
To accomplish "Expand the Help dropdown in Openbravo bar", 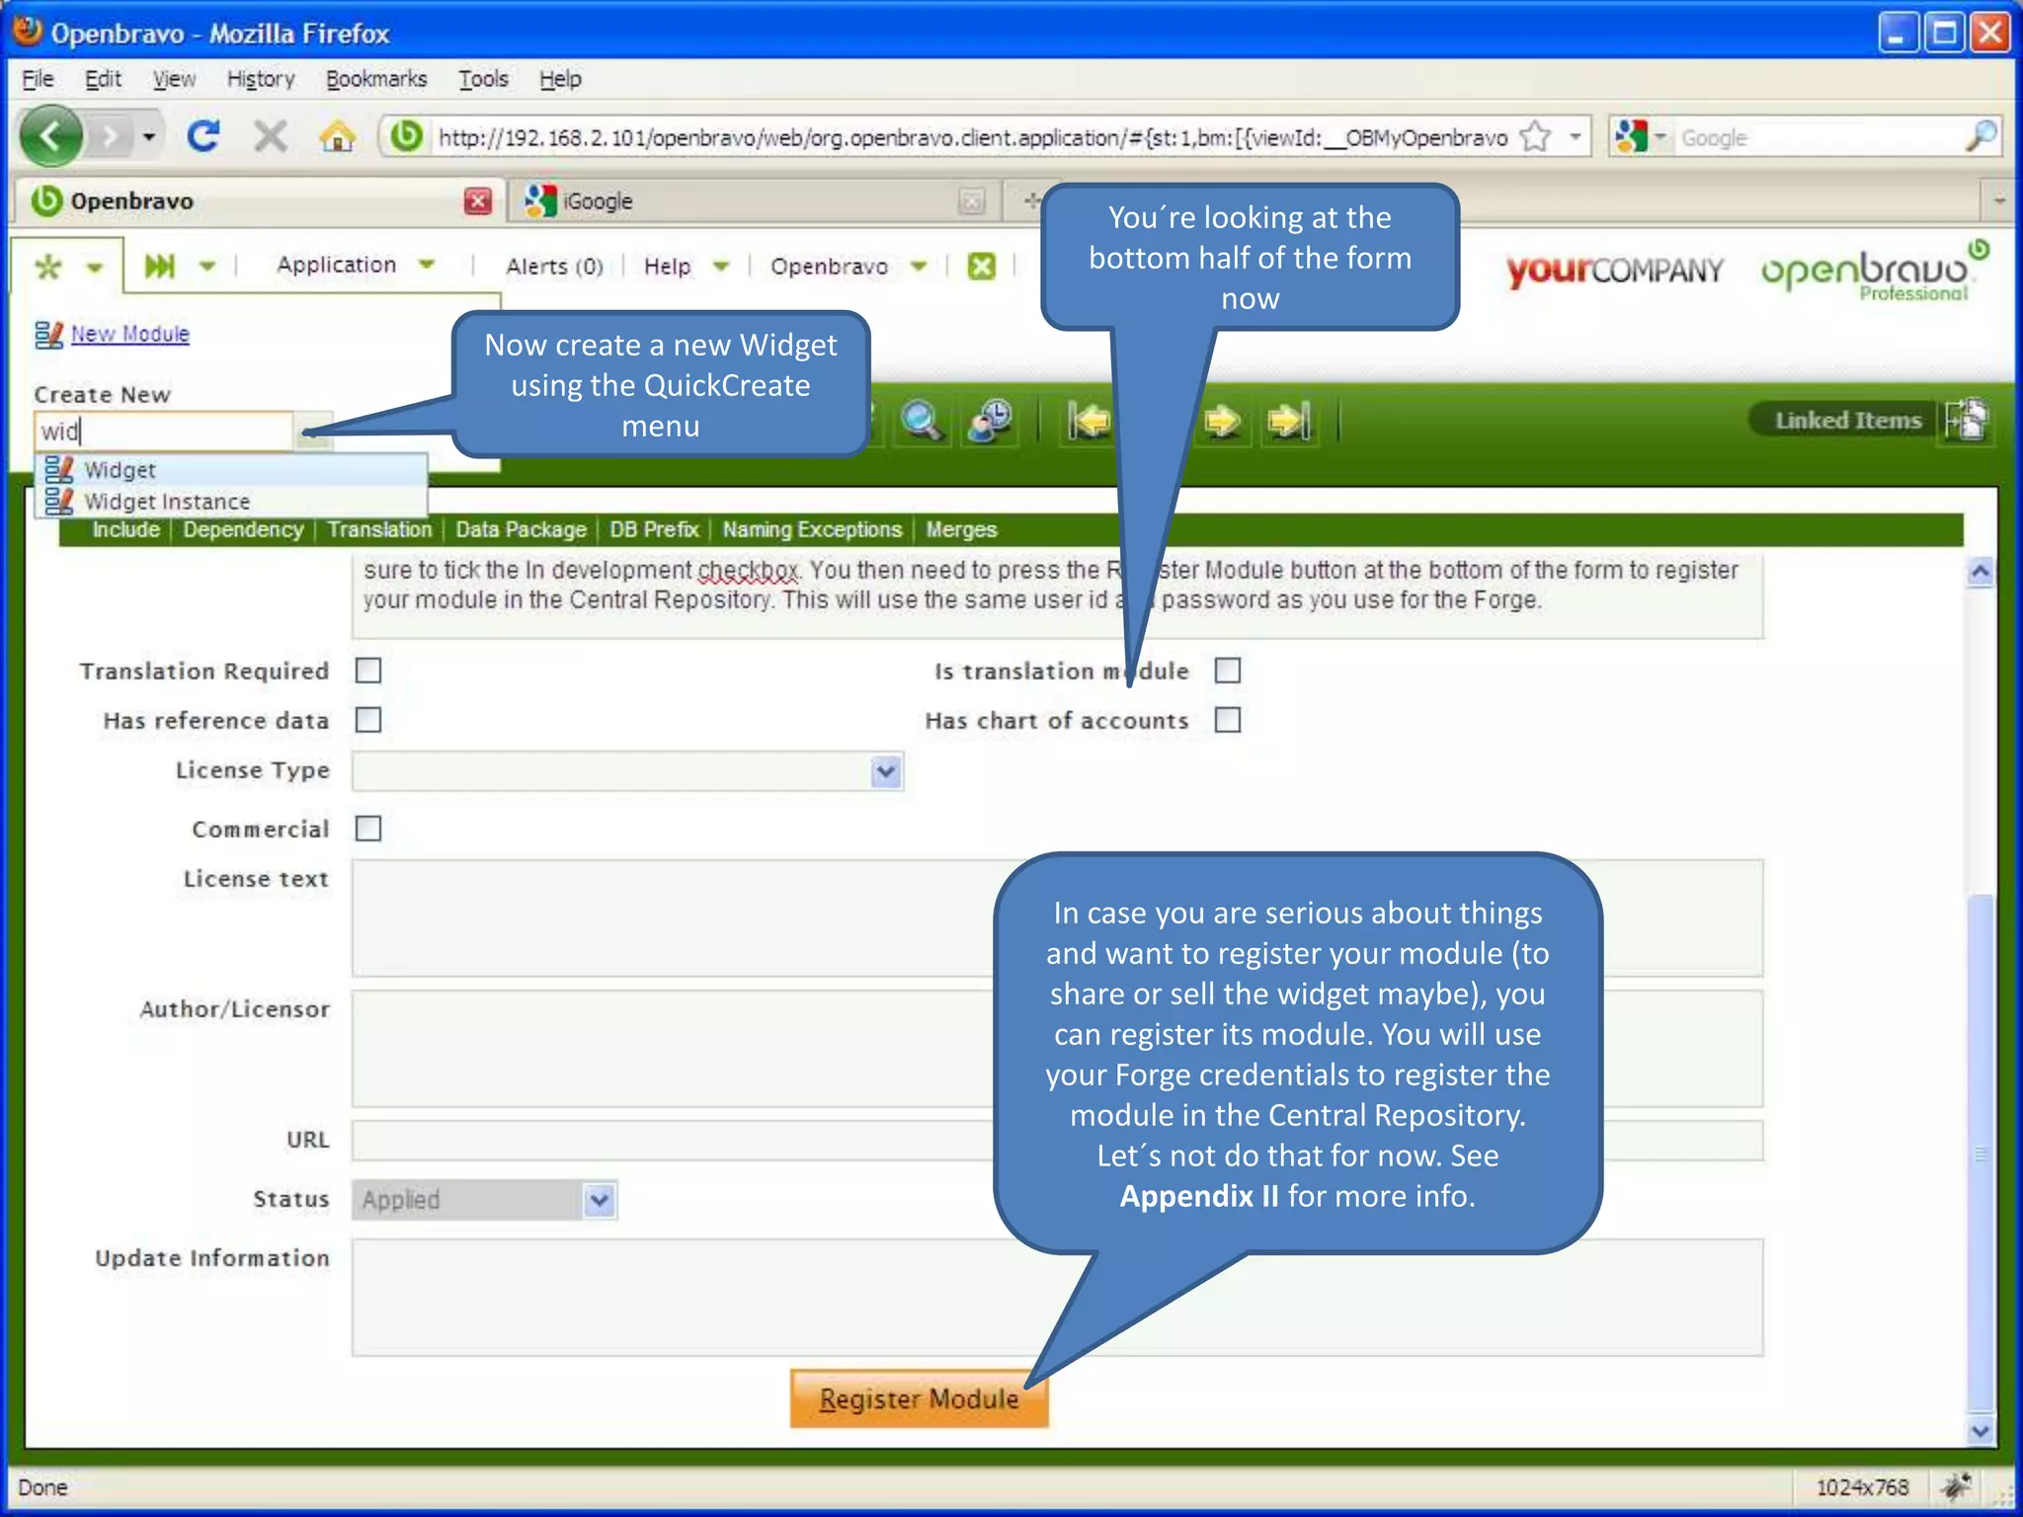I will [x=721, y=266].
